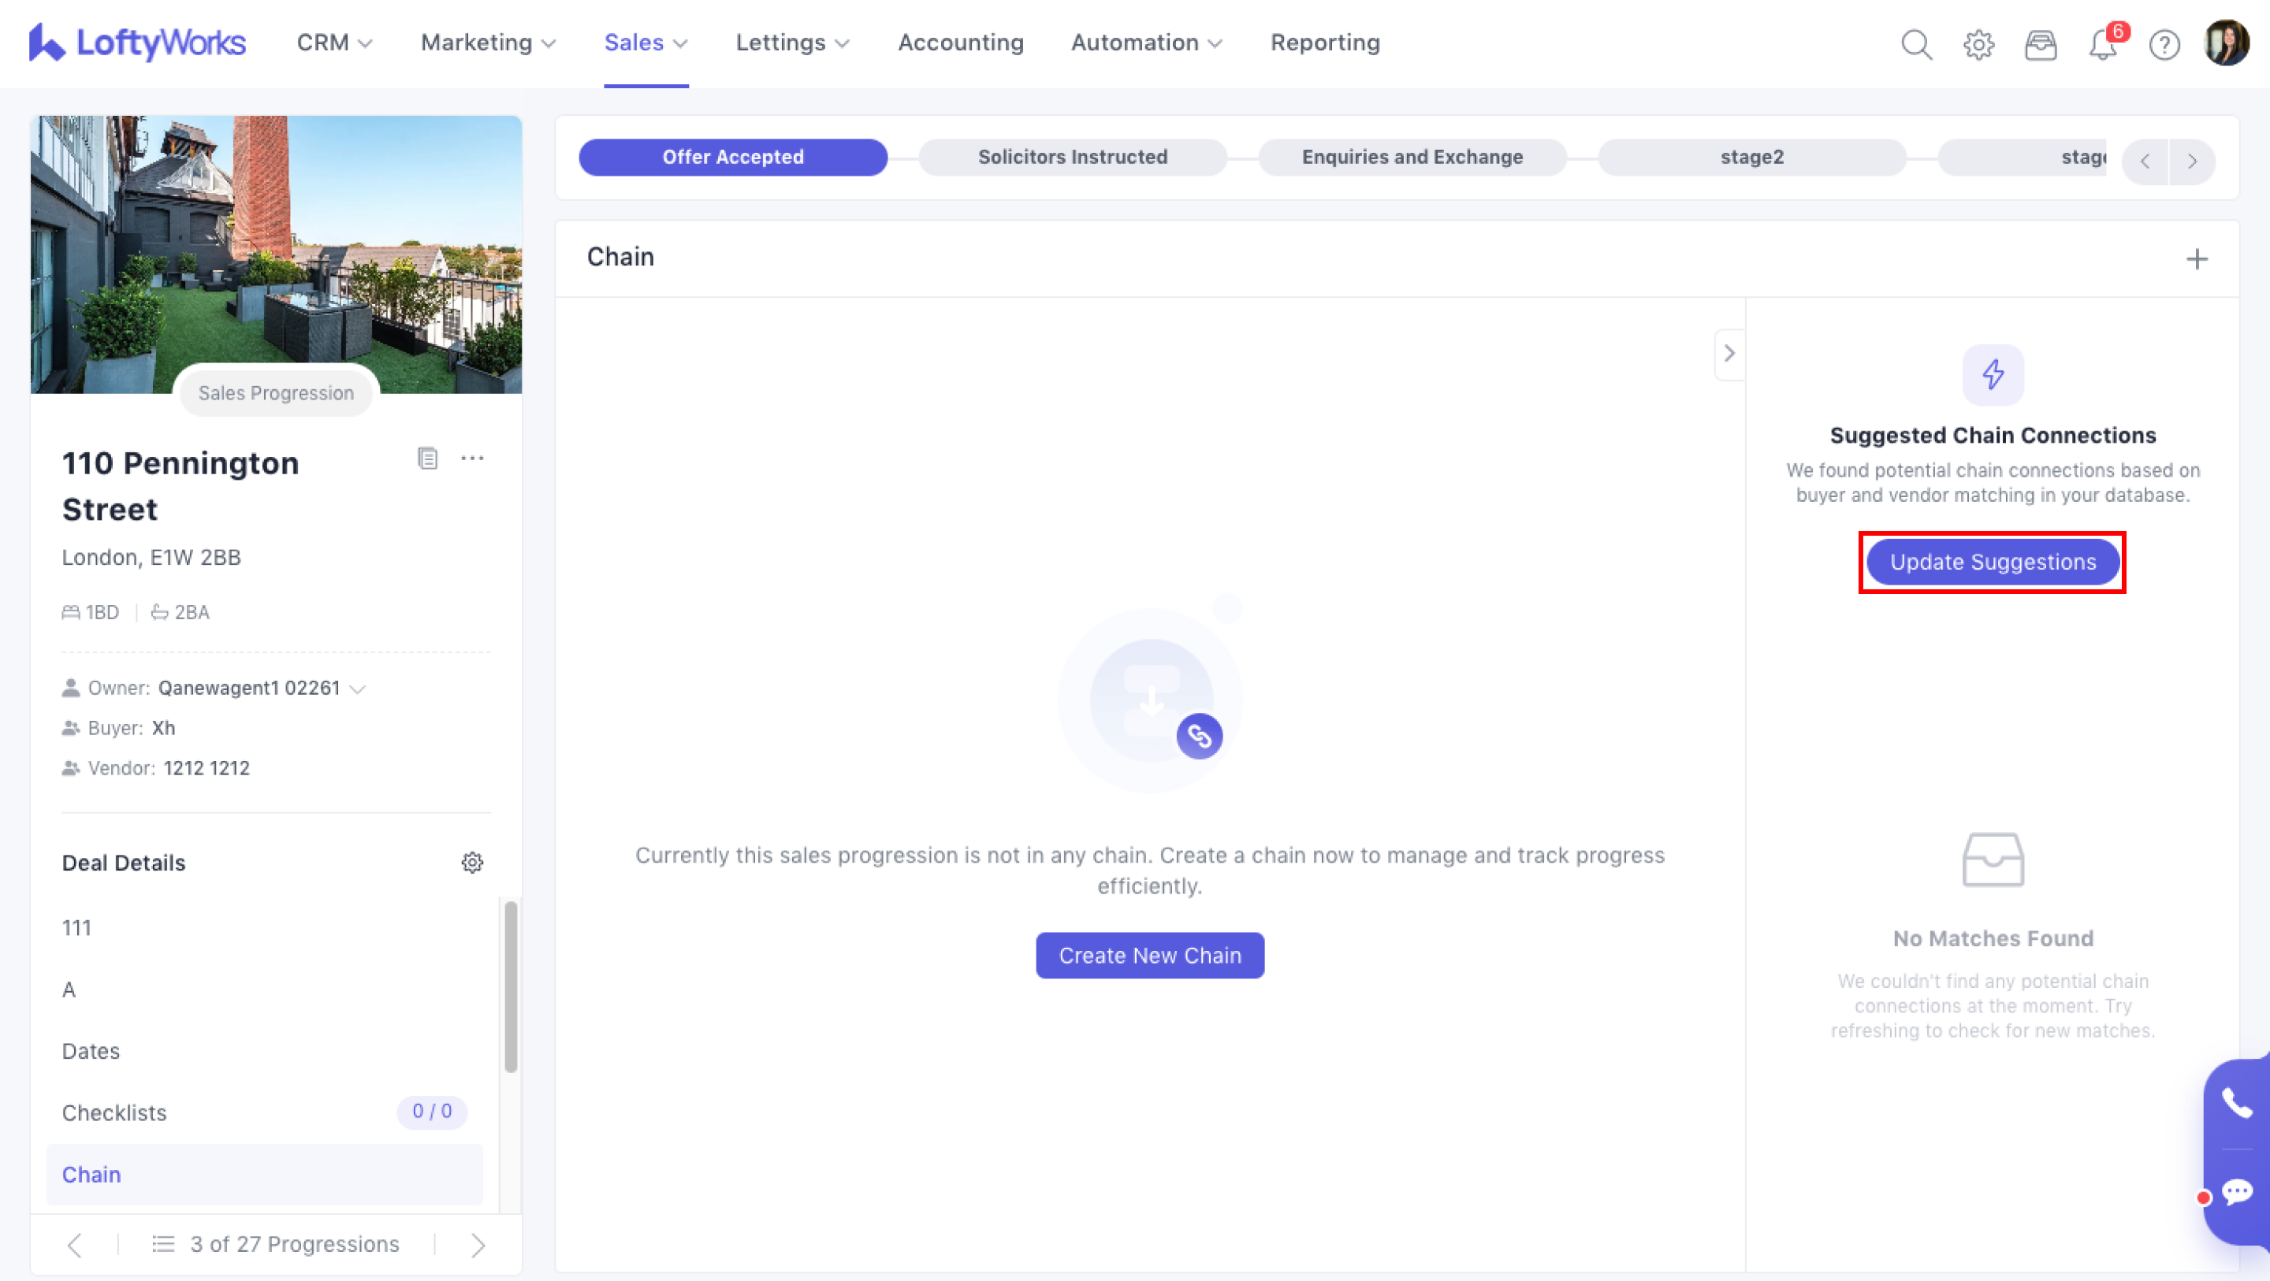Open the settings gear in top bar
This screenshot has height=1281, width=2270.
coord(1978,44)
